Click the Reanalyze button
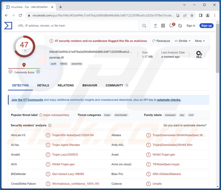 click(161, 41)
